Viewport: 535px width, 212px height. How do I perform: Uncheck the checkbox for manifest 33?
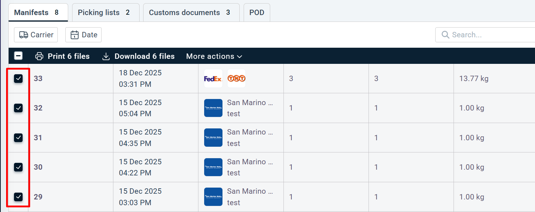[18, 79]
